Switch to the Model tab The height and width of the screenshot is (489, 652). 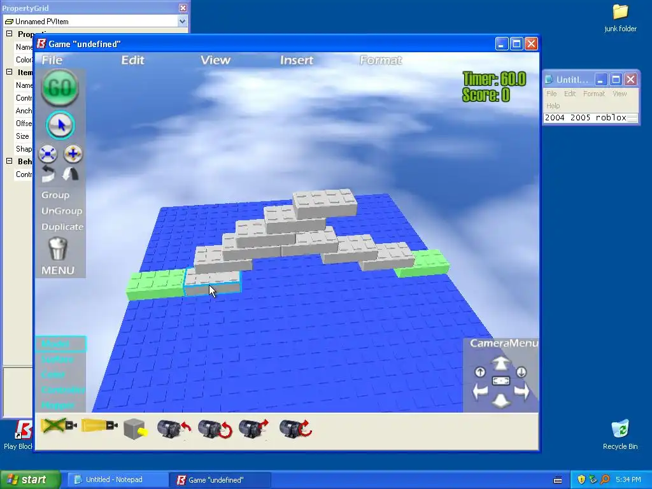[60, 344]
